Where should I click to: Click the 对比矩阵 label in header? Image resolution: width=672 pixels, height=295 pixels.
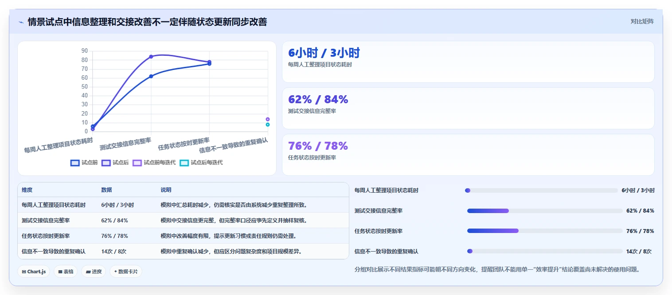click(642, 21)
